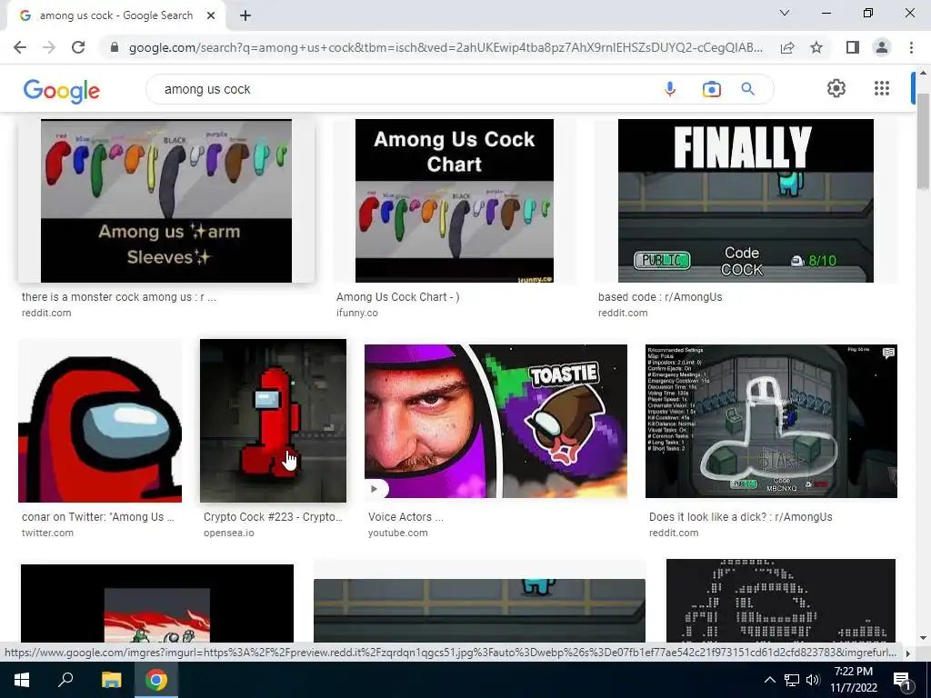This screenshot has height=698, width=931.
Task: Click the scroll-up arrow of the scrollbar
Action: pos(923,73)
